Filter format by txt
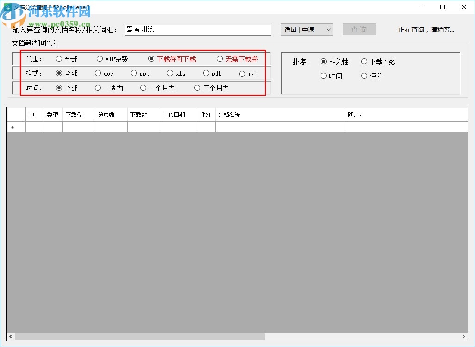475x347 pixels. point(248,74)
